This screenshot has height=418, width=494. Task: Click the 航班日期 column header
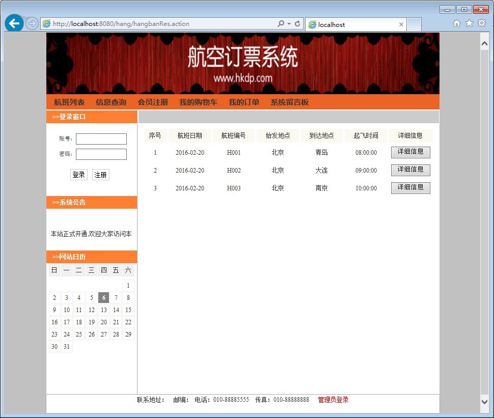point(189,135)
